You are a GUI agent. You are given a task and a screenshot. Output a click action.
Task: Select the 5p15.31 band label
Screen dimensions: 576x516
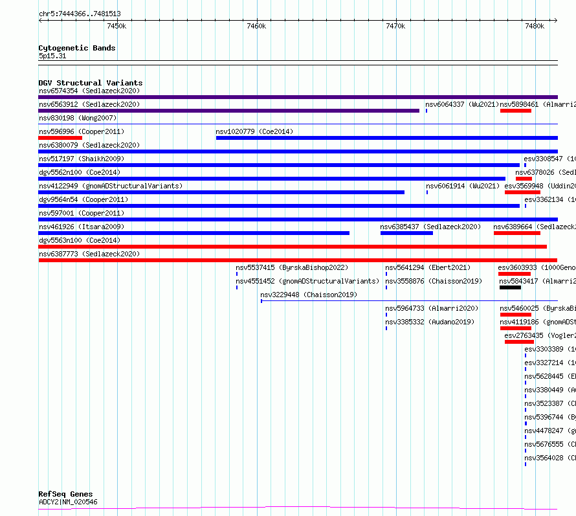pyautogui.click(x=52, y=56)
